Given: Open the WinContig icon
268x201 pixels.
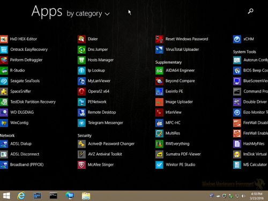Looking at the screenshot, I should [4, 123].
